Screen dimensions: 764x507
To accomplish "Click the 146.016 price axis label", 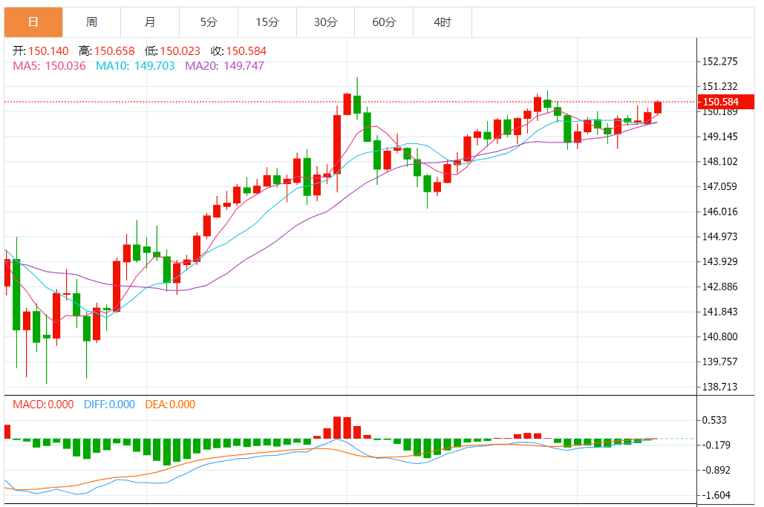I will pyautogui.click(x=719, y=212).
